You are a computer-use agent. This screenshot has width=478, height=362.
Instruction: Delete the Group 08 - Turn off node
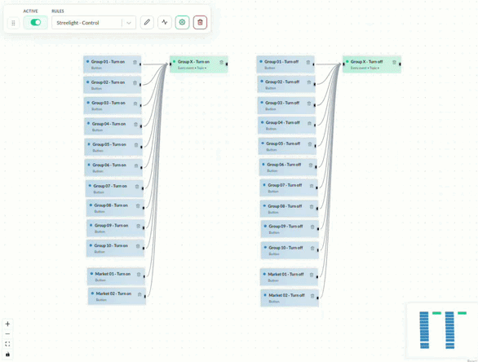[312, 206]
